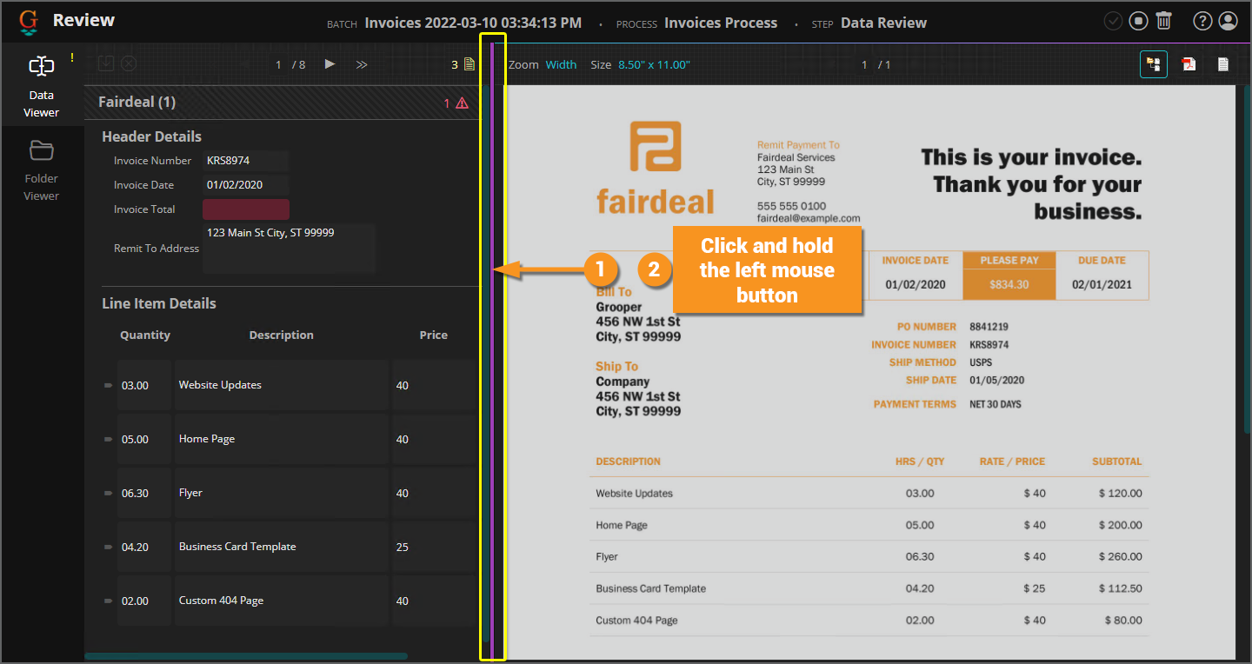Click the yellow document icon beside 3
This screenshot has height=664, width=1252.
point(469,64)
